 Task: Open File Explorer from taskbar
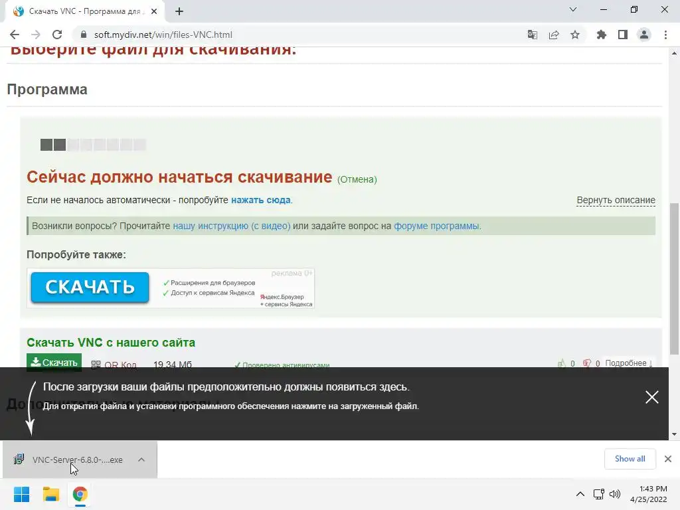click(50, 494)
